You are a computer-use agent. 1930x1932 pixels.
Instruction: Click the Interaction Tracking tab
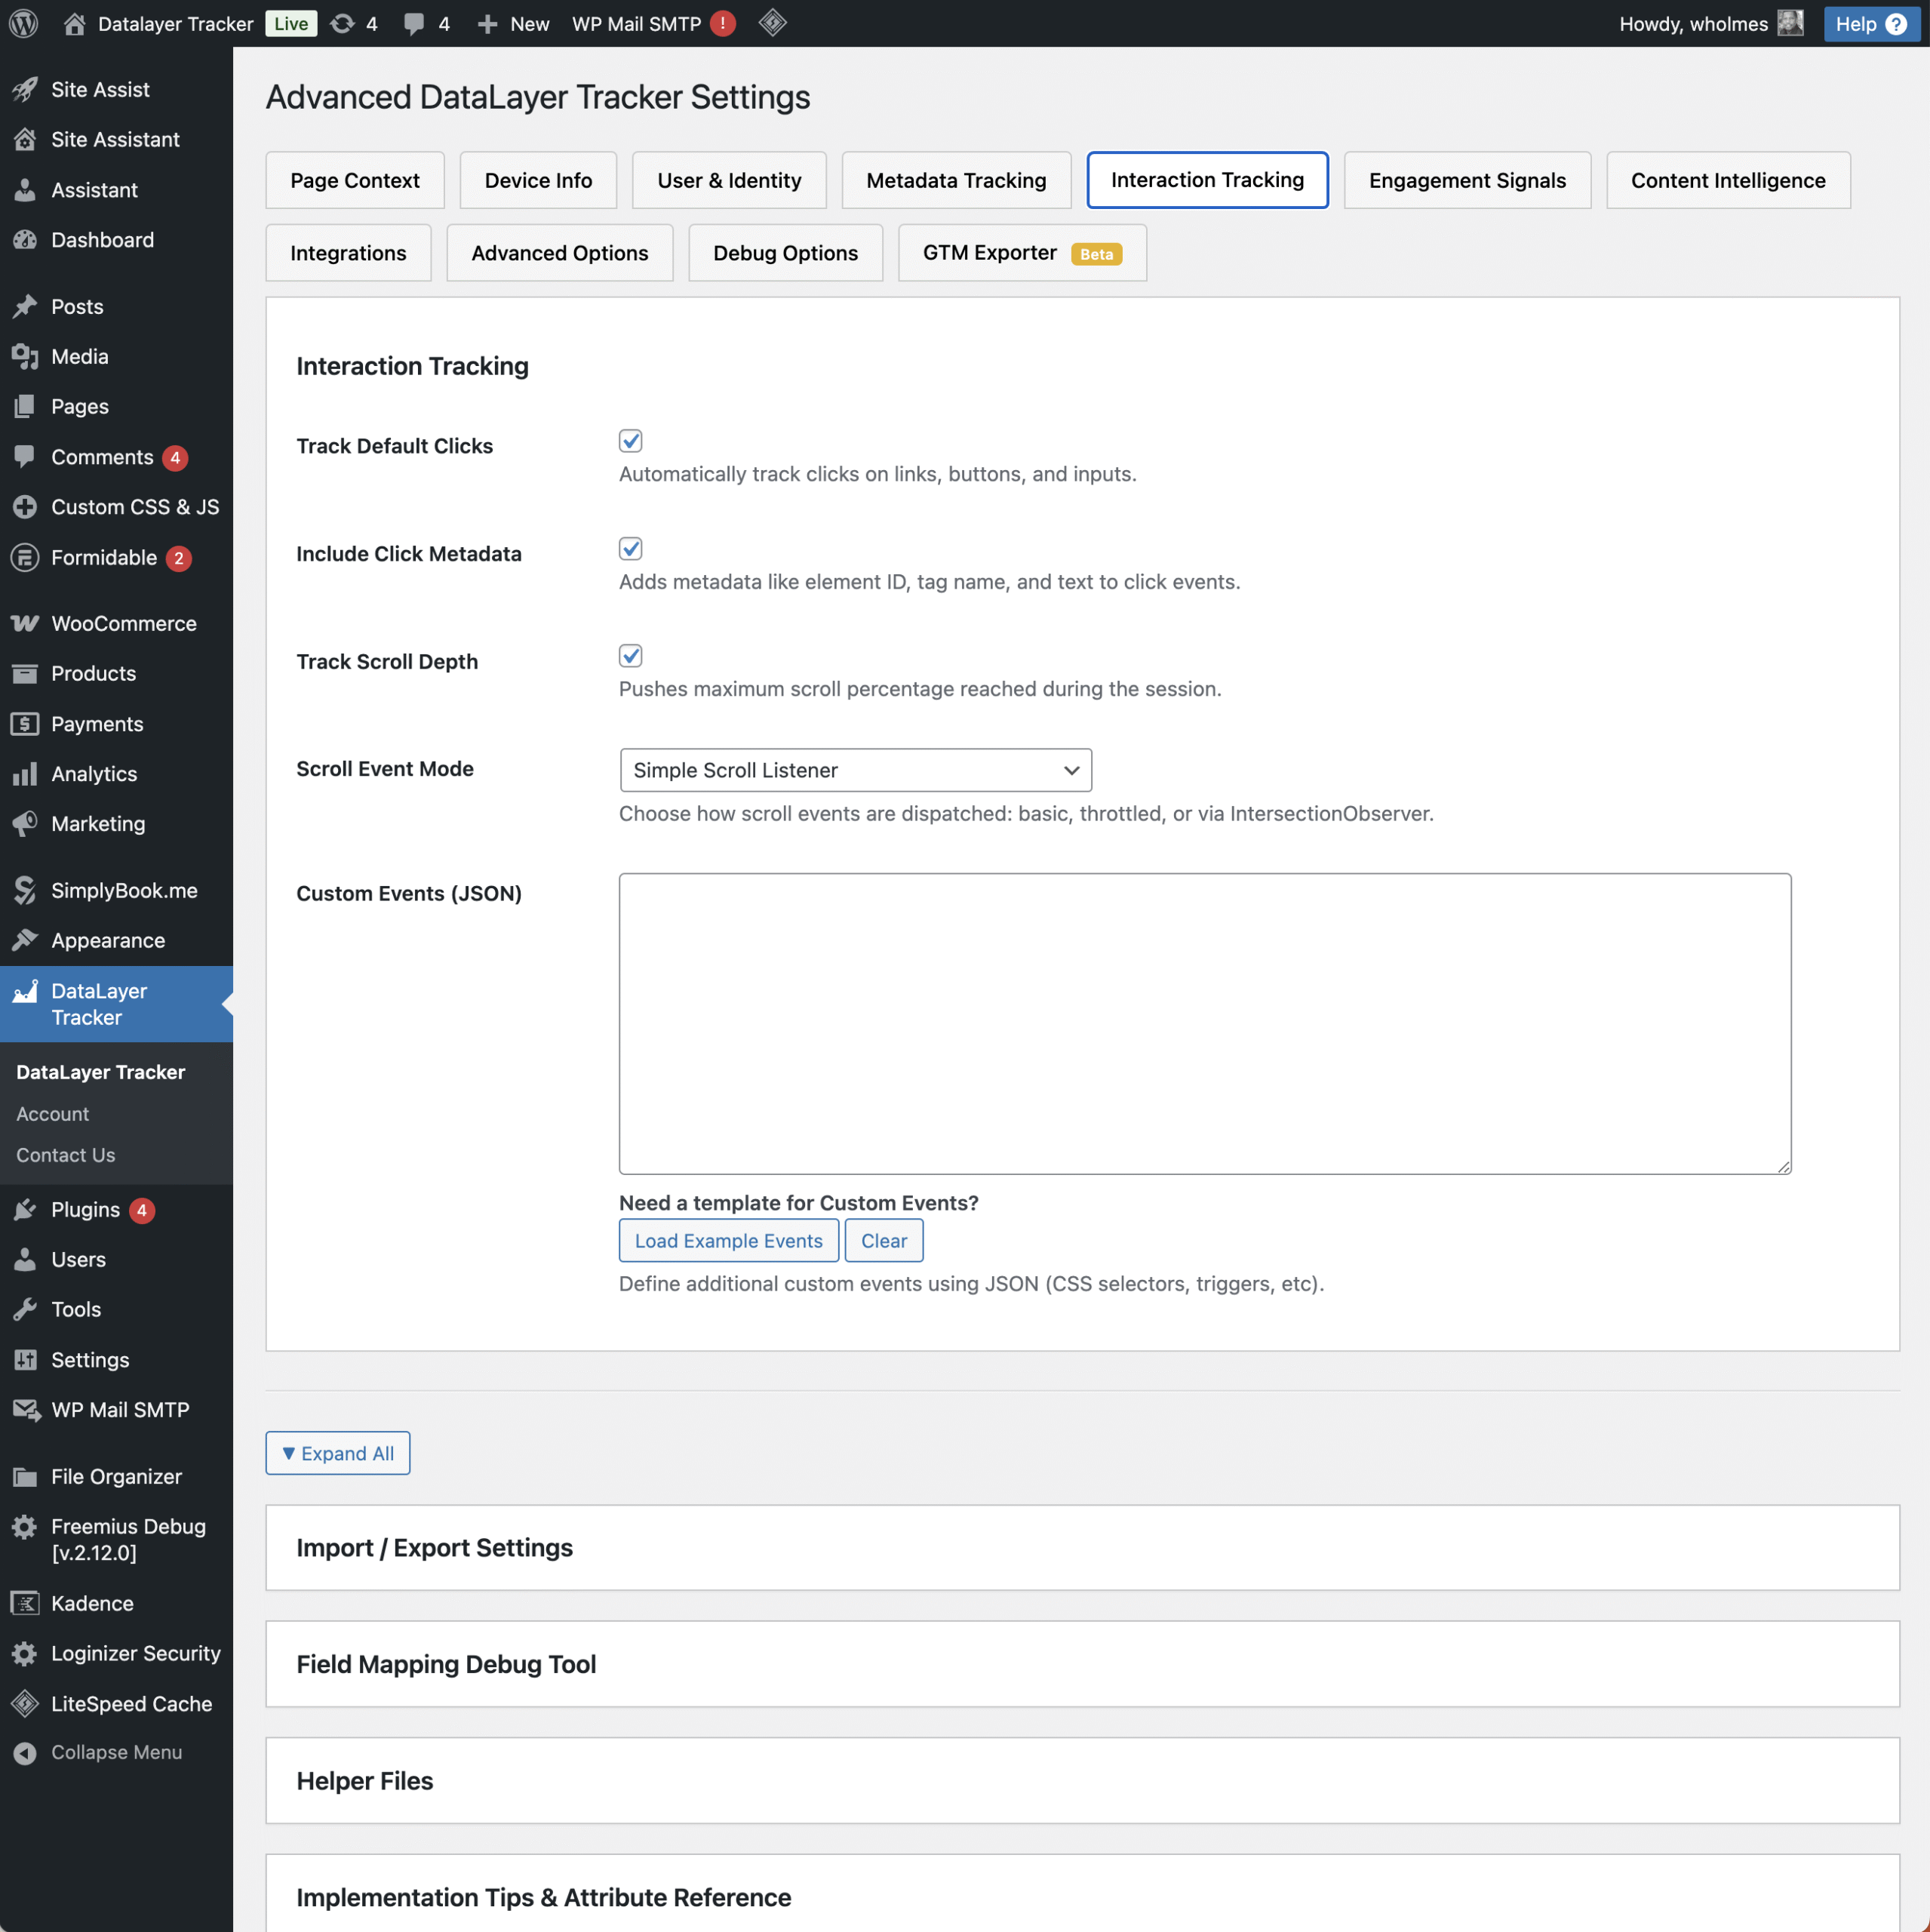coord(1207,180)
